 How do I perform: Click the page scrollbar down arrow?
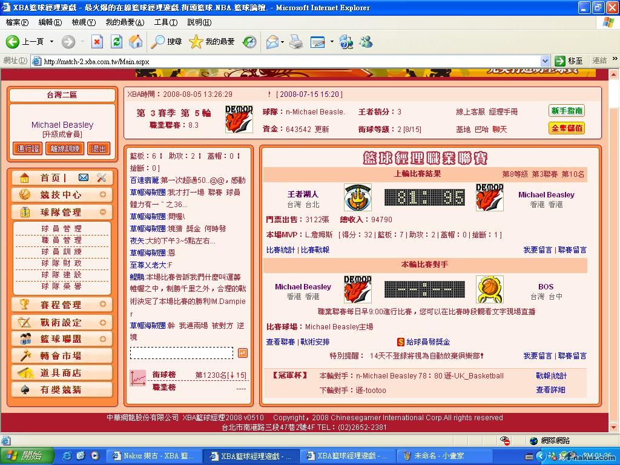[614, 427]
